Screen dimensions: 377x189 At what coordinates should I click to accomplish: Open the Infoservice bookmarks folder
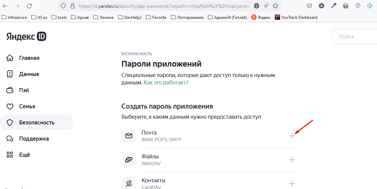tap(14, 17)
